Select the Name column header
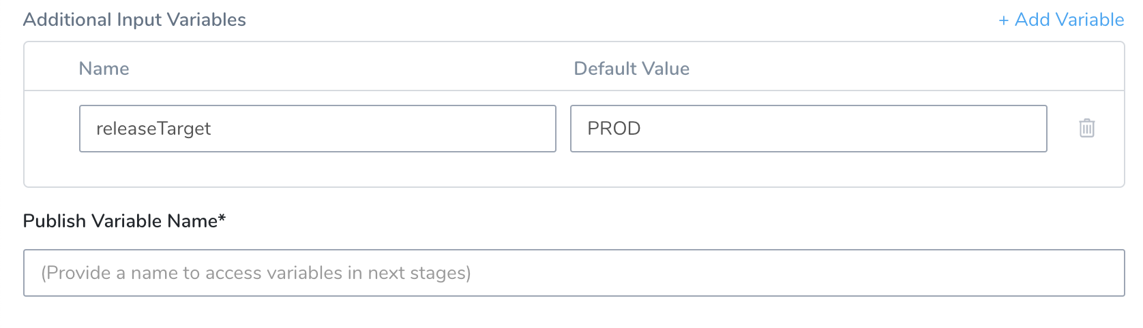This screenshot has width=1143, height=328. (x=104, y=69)
